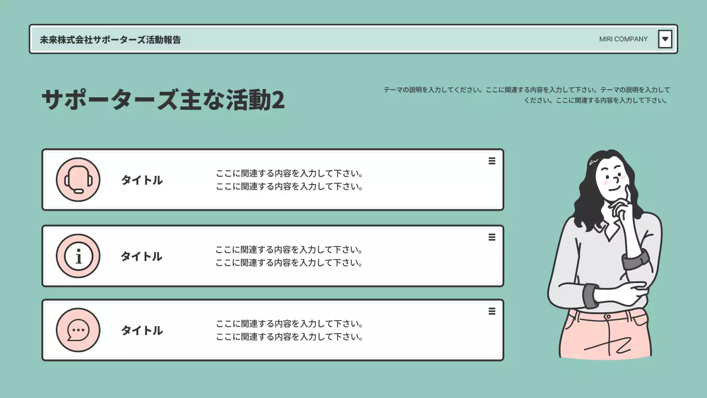
Task: Click the speech bubble icon on the bottom card
Action: [x=77, y=329]
